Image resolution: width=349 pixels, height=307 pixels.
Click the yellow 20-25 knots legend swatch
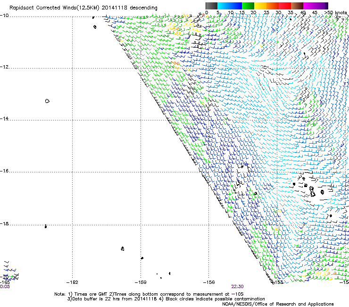(x=260, y=6)
